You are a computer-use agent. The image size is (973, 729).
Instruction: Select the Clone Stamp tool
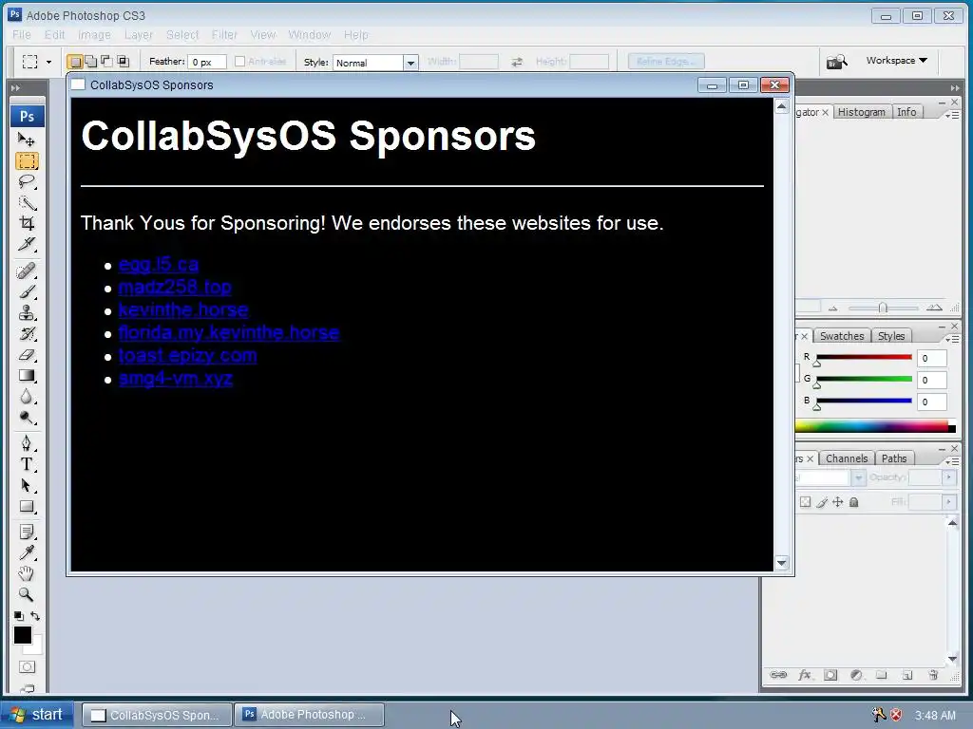click(27, 312)
